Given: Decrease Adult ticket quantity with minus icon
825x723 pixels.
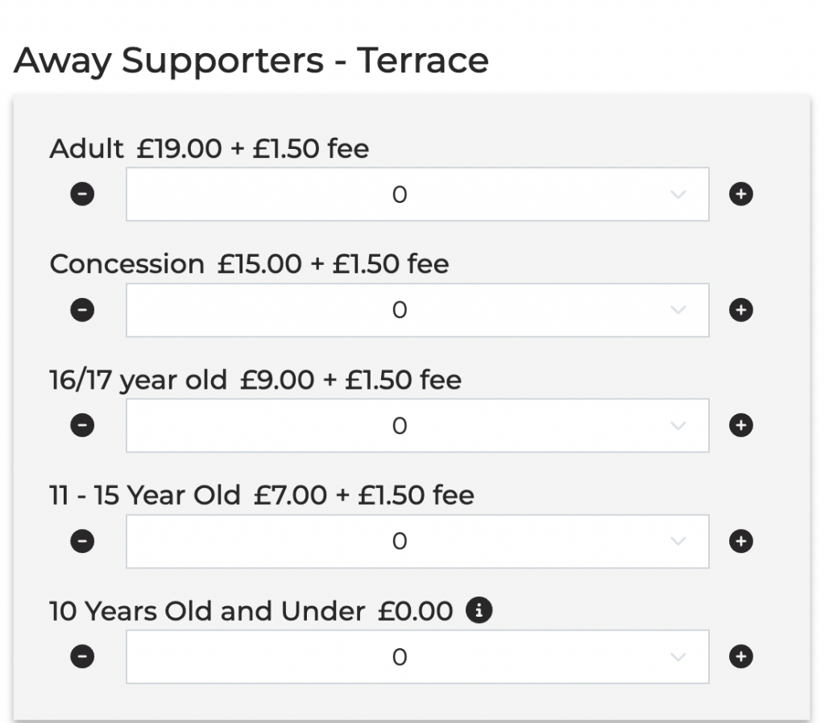Looking at the screenshot, I should (x=82, y=194).
